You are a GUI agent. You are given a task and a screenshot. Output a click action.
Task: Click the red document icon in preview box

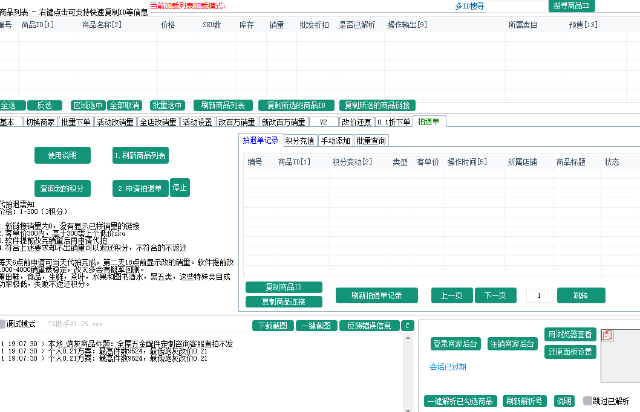(608, 335)
